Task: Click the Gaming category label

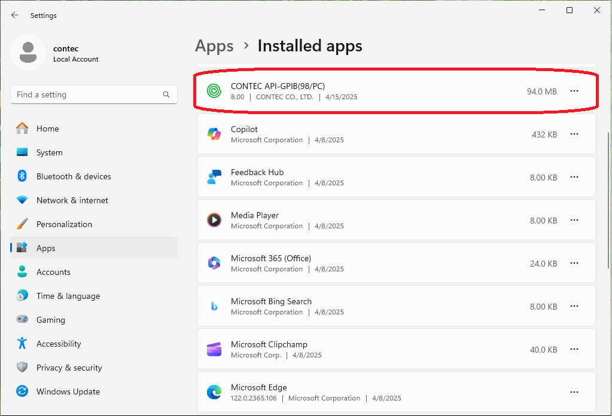Action: (51, 320)
